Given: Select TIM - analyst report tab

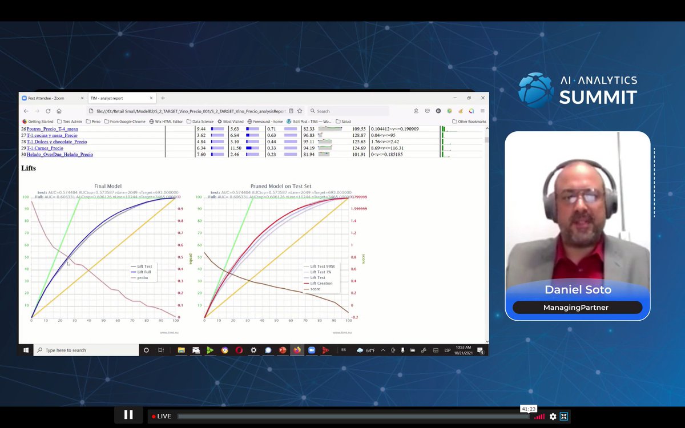Looking at the screenshot, I should point(122,98).
